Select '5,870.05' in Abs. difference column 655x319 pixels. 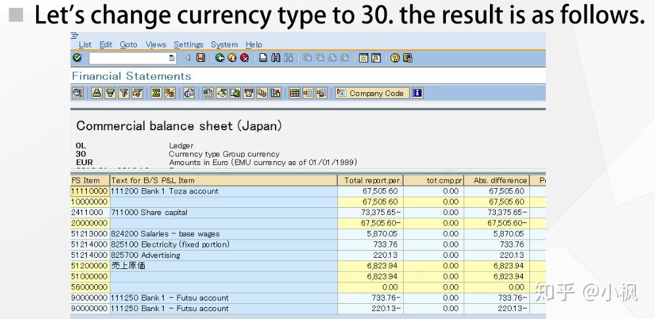pos(497,233)
